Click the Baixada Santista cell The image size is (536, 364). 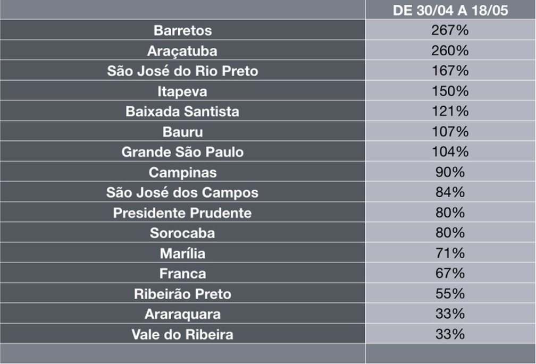click(182, 112)
